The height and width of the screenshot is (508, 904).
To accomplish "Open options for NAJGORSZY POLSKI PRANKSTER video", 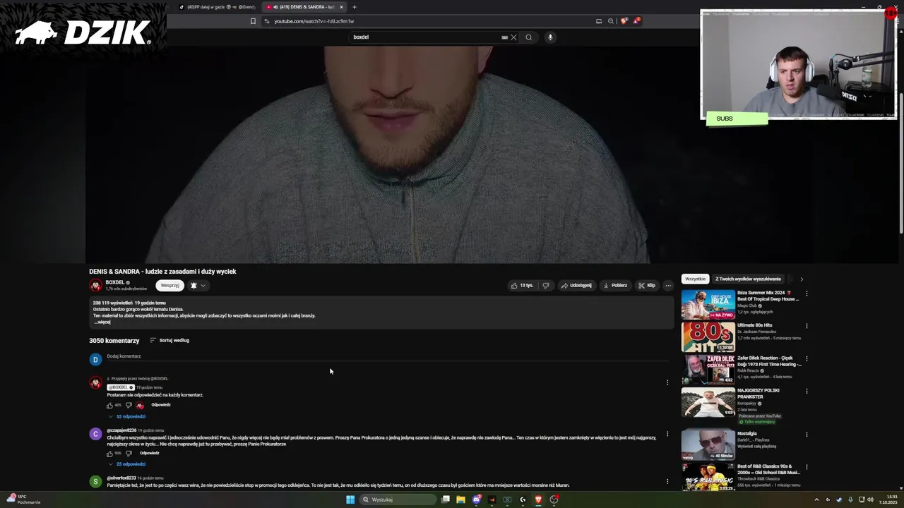I will (x=807, y=391).
